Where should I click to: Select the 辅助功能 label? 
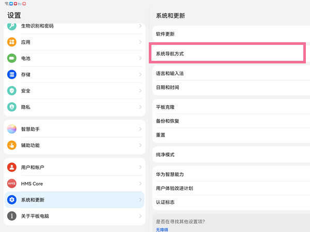pyautogui.click(x=30, y=145)
